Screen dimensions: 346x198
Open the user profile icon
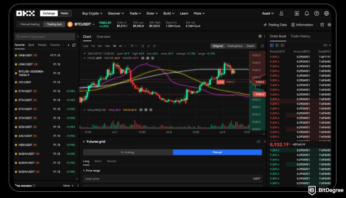point(282,13)
